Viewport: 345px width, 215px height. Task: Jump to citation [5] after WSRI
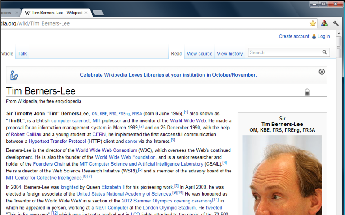pyautogui.click(x=140, y=169)
